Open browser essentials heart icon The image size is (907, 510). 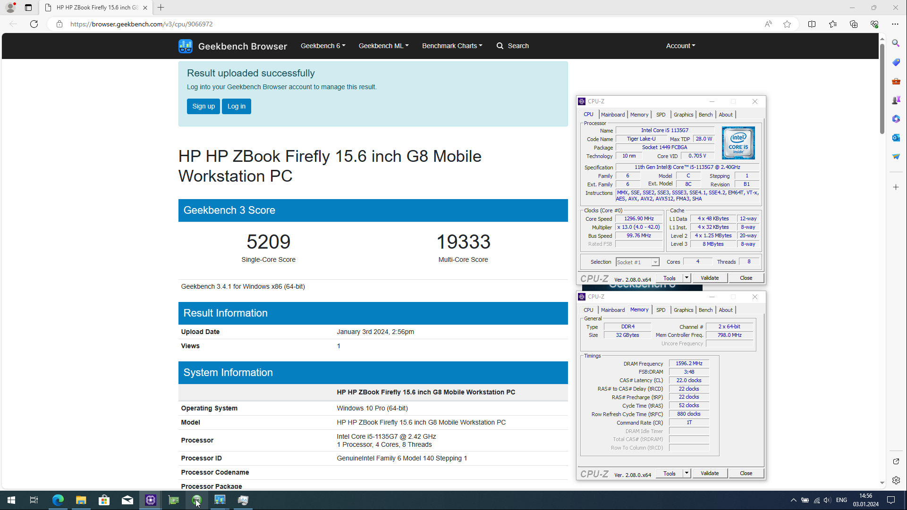point(874,24)
